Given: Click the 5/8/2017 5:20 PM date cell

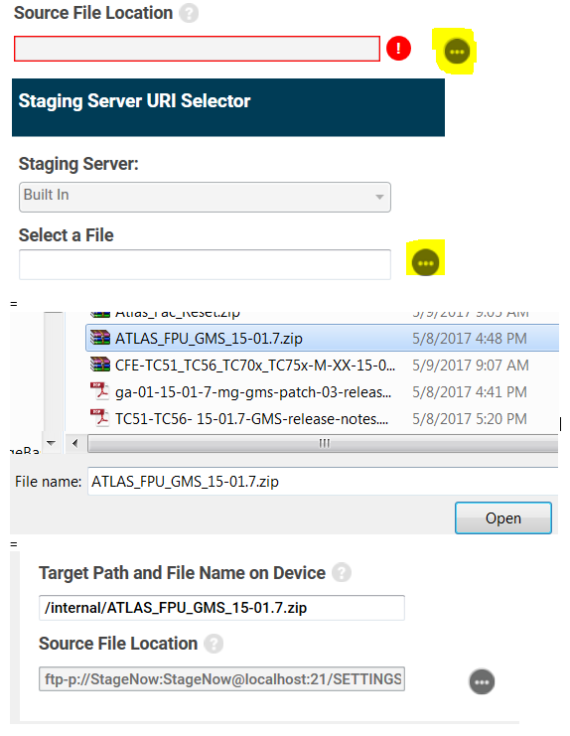Looking at the screenshot, I should pyautogui.click(x=470, y=419).
